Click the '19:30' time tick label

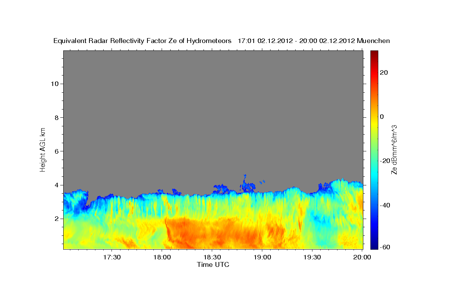click(312, 258)
